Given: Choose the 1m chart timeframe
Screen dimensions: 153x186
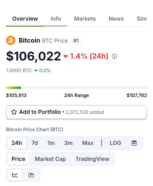Looking at the screenshot, I should [51, 143].
